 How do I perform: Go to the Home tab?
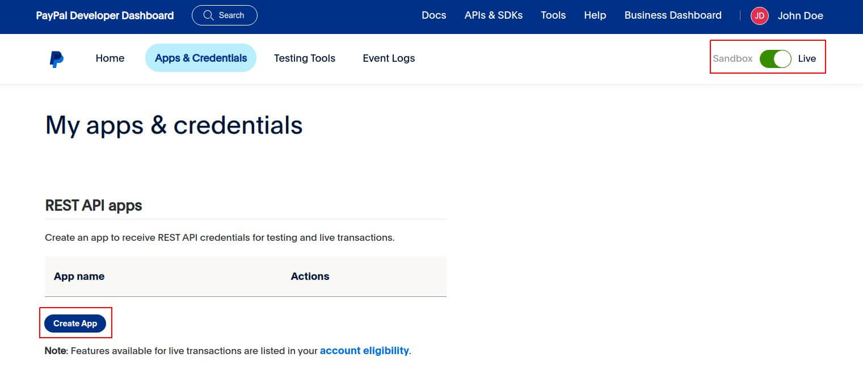pos(110,58)
